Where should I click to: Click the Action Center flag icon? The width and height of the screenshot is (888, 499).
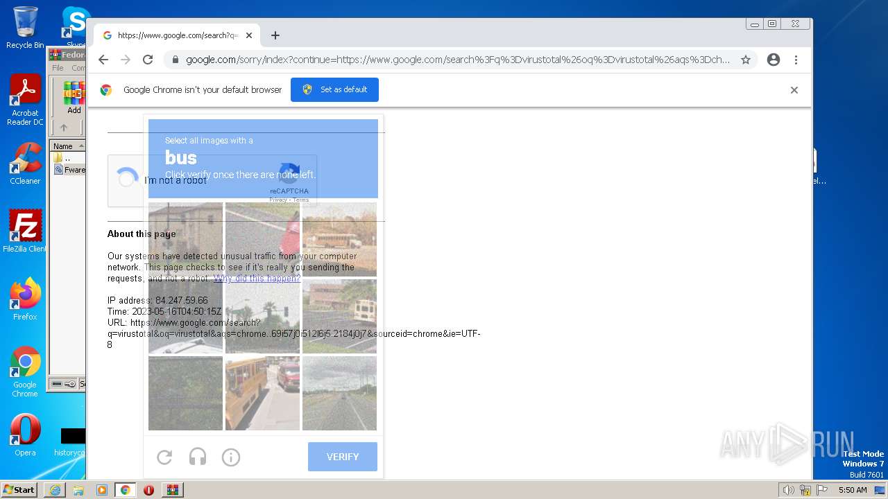point(821,490)
